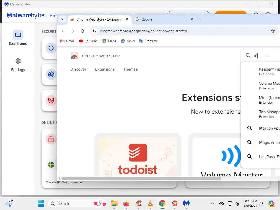Click the scrollbar left arrow
This screenshot has height=210, width=280.
[x=59, y=179]
